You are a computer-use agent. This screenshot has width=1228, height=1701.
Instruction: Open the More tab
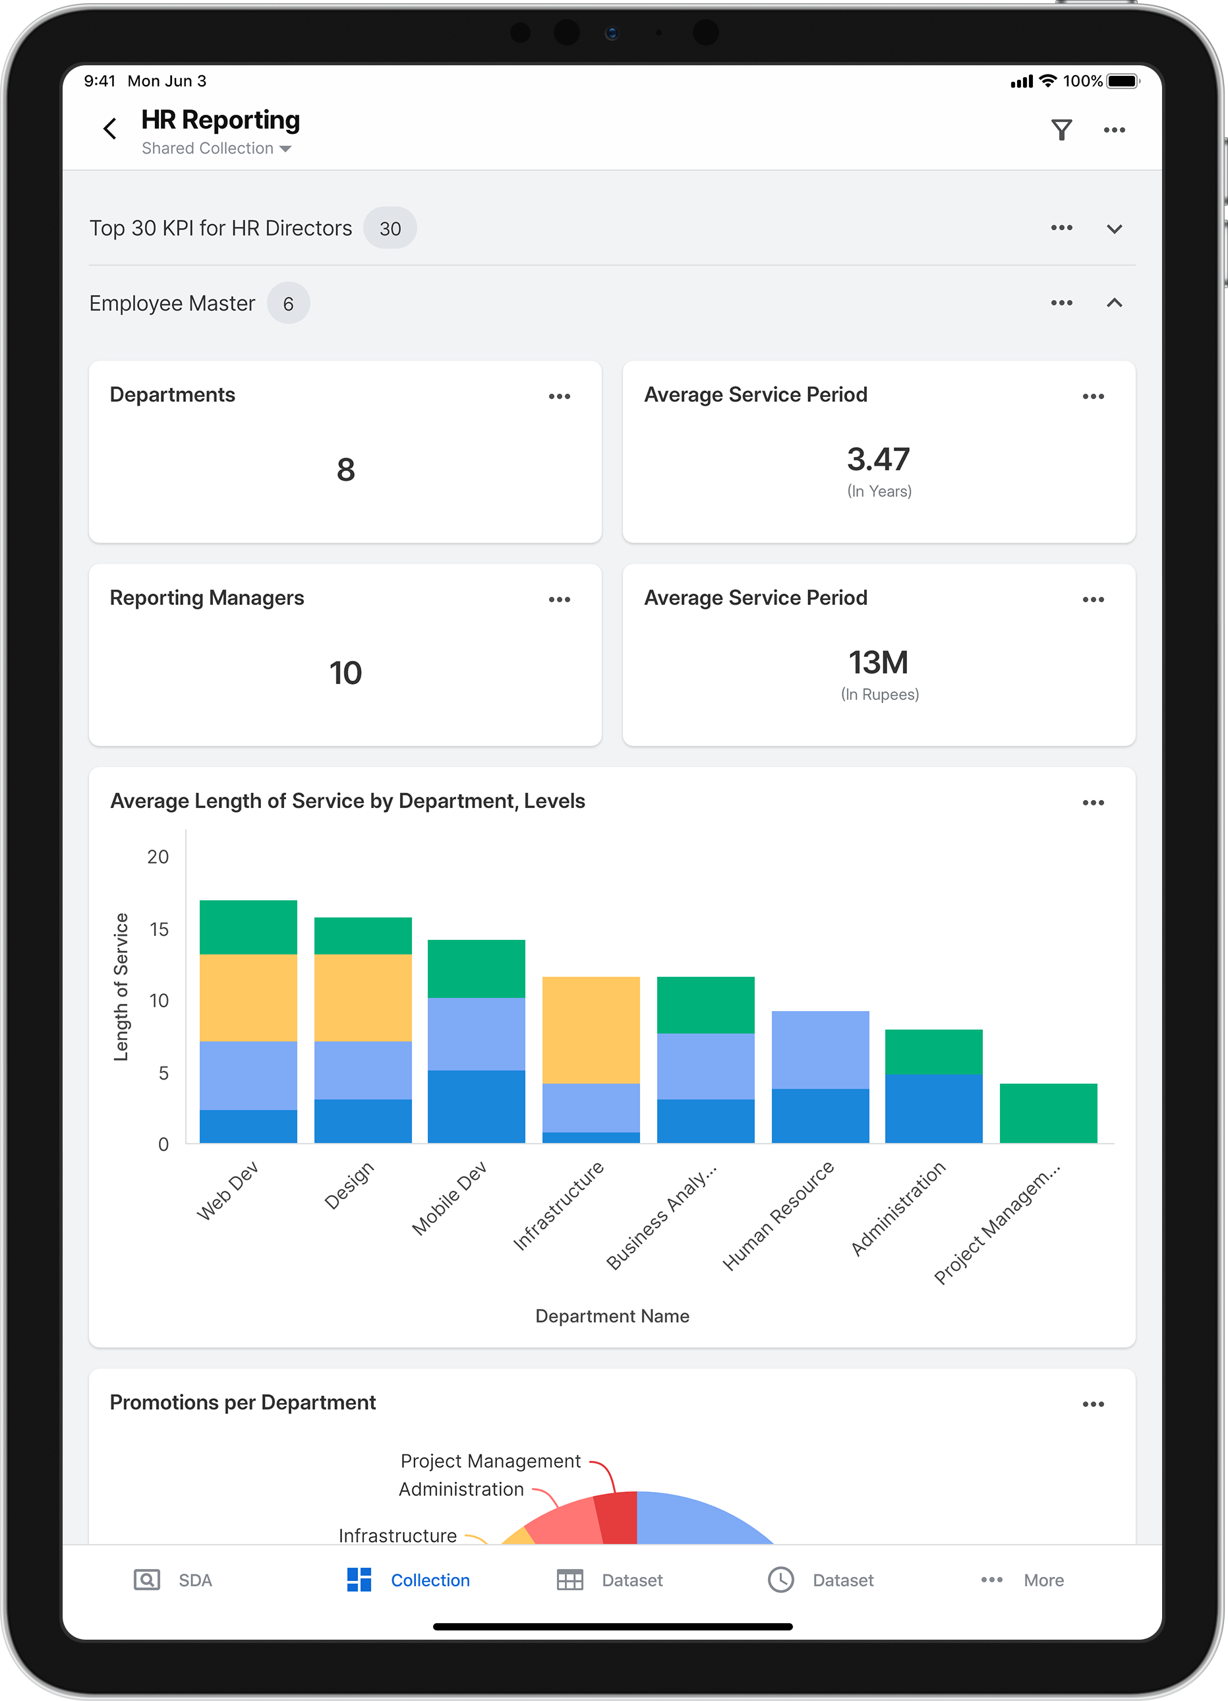(1043, 1580)
